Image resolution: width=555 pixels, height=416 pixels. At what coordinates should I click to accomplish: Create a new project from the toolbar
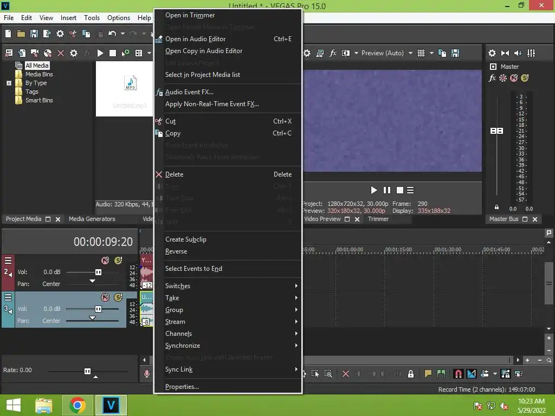[x=8, y=34]
